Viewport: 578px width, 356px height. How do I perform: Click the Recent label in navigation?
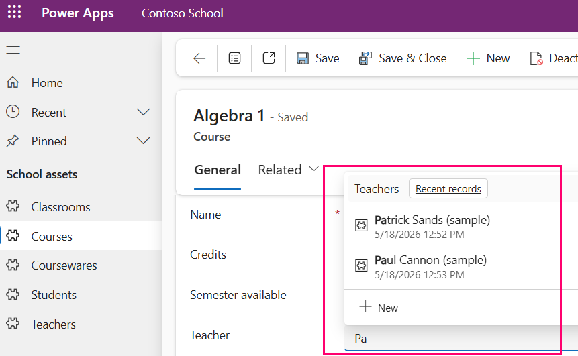tap(48, 112)
